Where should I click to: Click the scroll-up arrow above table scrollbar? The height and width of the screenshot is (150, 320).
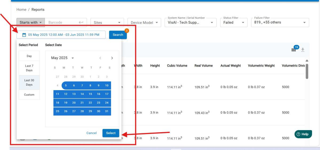tap(307, 61)
